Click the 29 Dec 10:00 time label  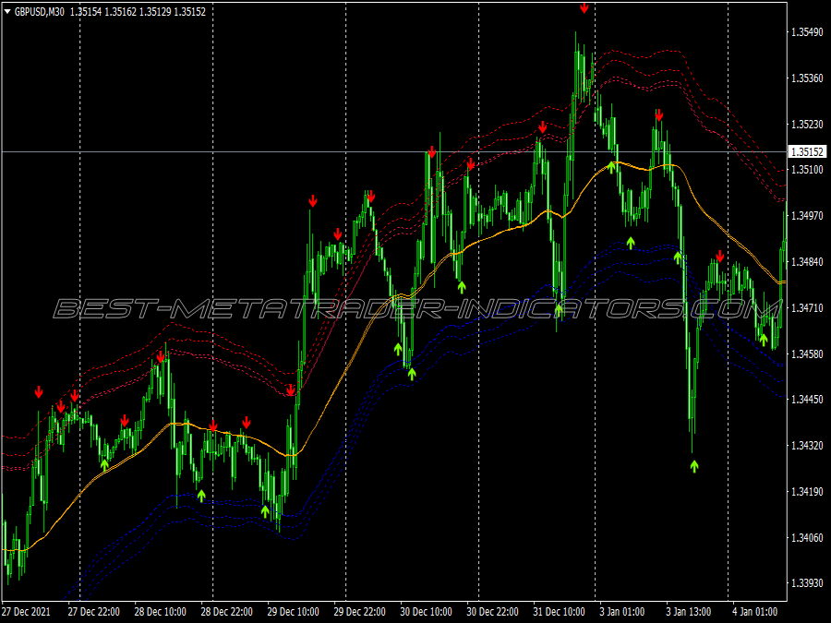[293, 611]
